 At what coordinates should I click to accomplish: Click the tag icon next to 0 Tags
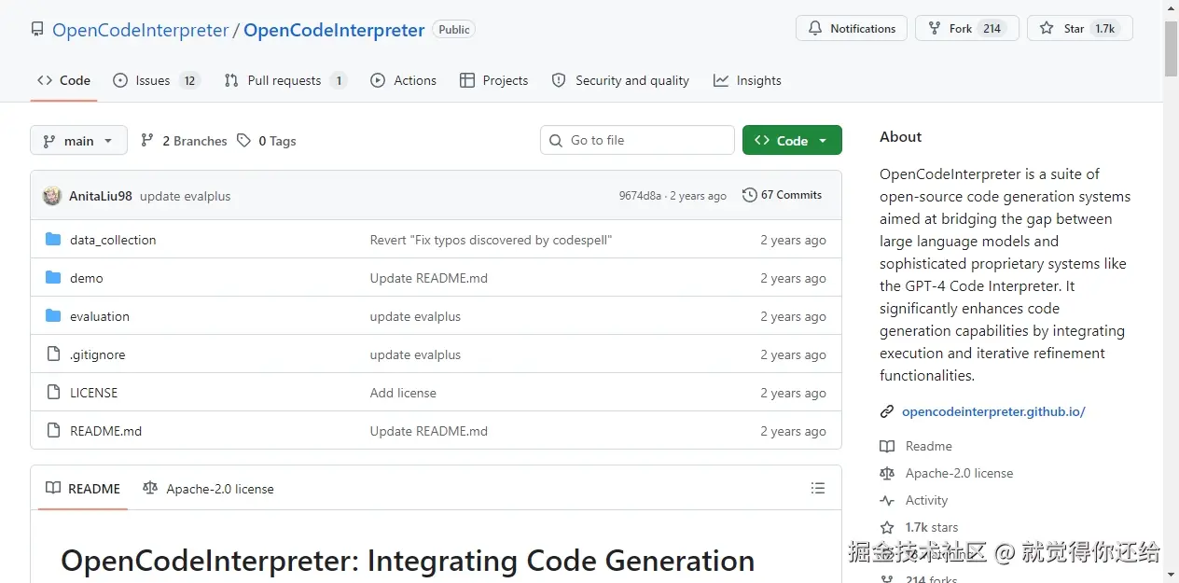coord(243,140)
